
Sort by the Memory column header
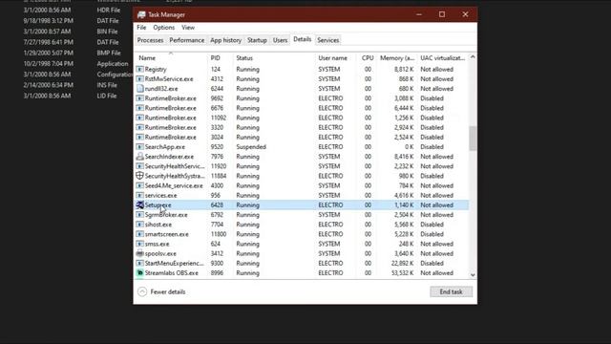click(x=397, y=57)
